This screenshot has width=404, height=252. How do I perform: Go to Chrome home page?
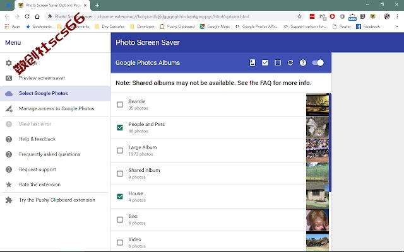coord(37,16)
